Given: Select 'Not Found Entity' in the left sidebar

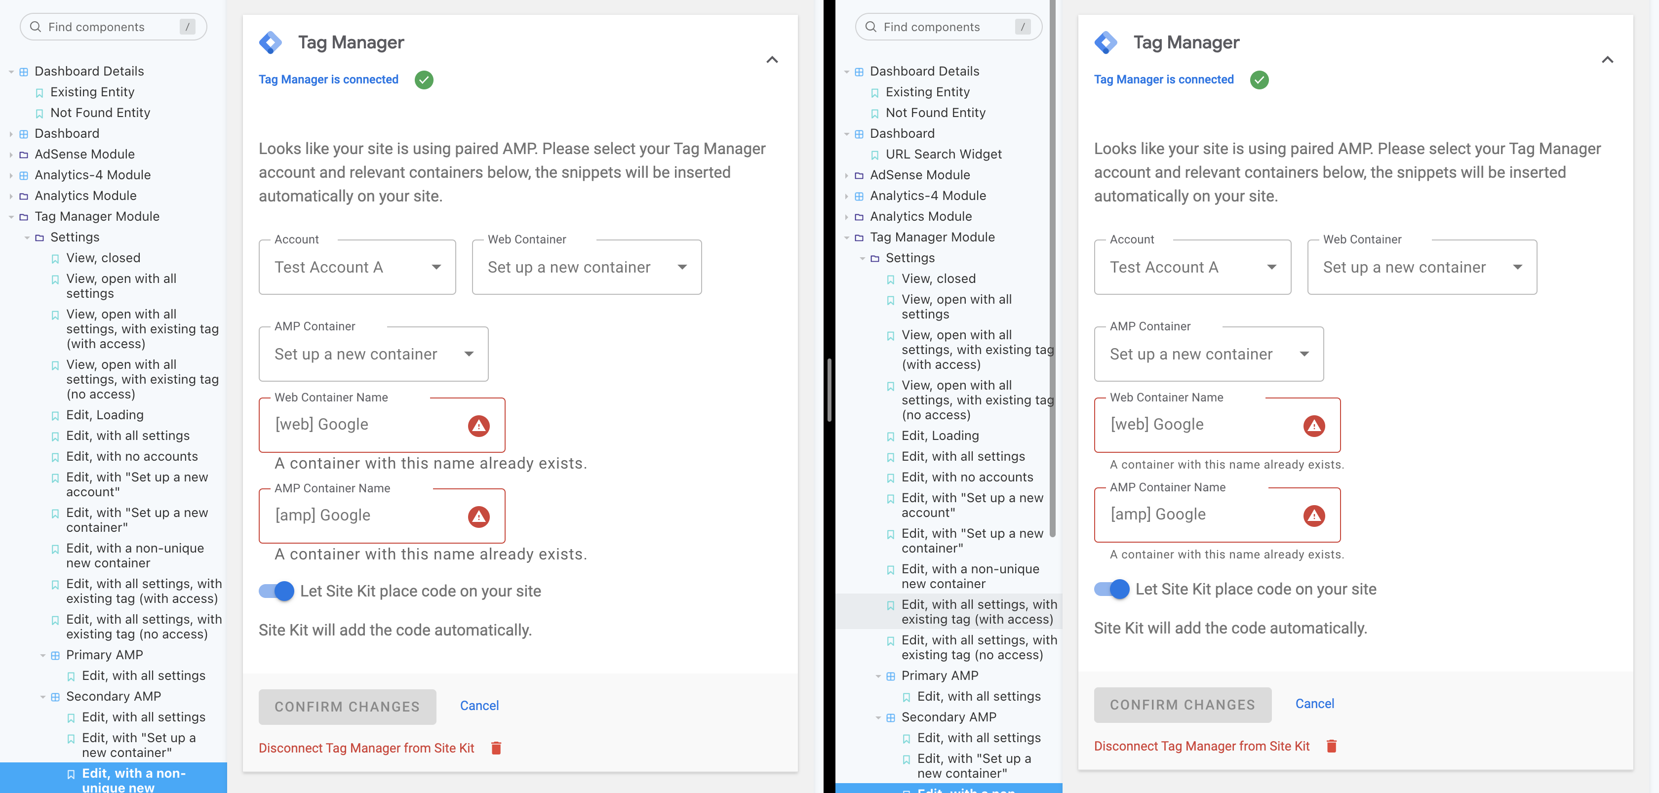Looking at the screenshot, I should click(100, 113).
